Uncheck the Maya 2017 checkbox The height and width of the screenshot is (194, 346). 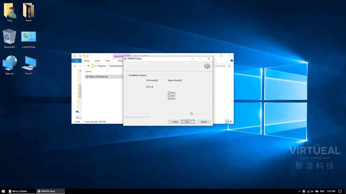[169, 96]
